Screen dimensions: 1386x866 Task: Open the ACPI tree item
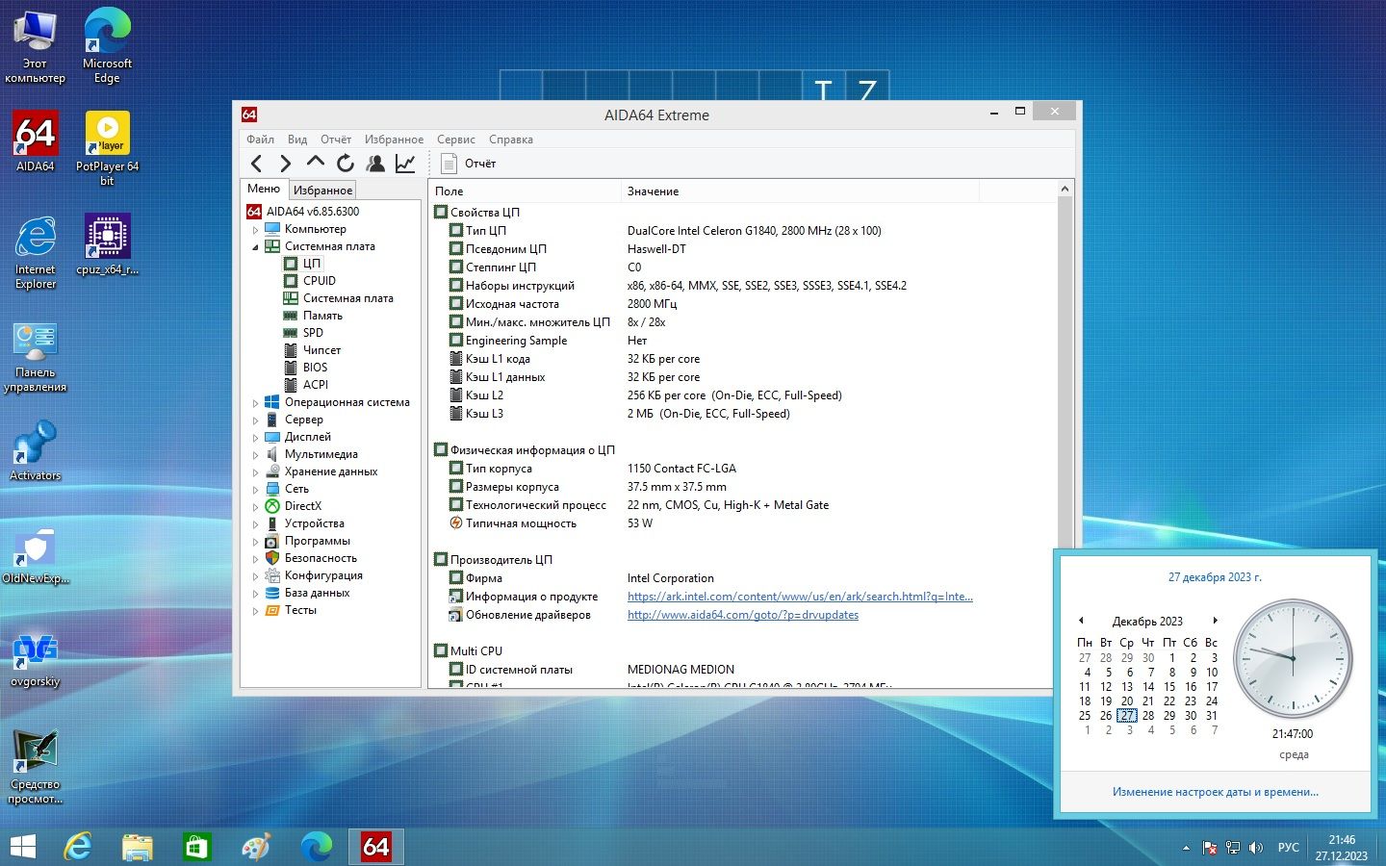[x=315, y=385]
